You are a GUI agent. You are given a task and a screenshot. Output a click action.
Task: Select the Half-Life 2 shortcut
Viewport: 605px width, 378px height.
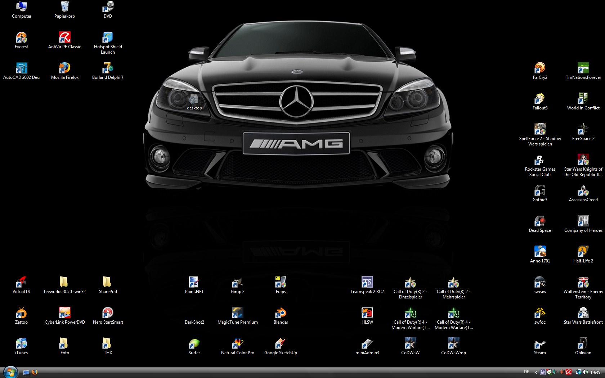(x=583, y=252)
